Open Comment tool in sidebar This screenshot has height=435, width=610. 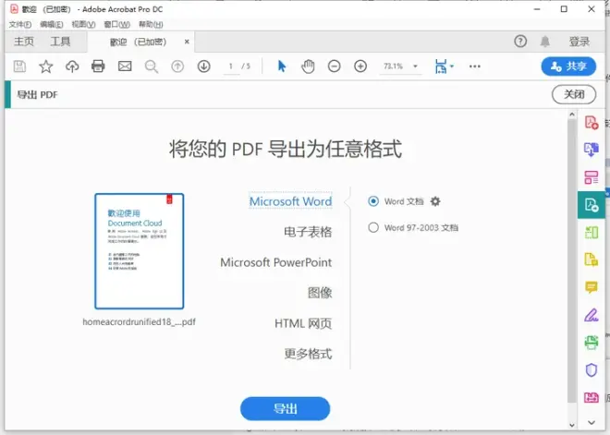point(592,287)
